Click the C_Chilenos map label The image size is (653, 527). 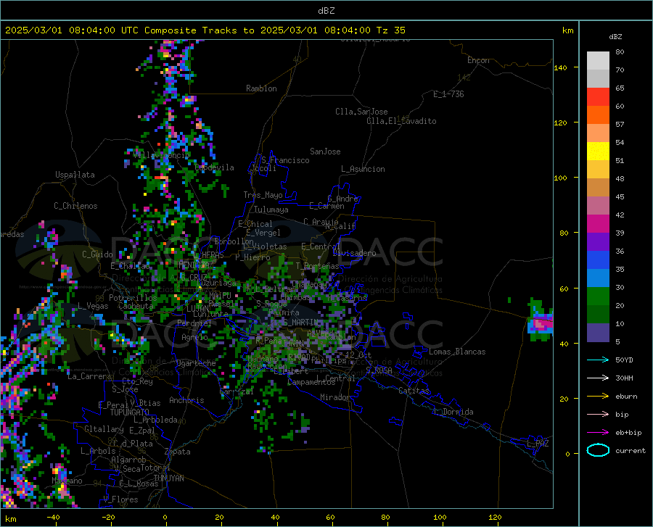click(x=75, y=206)
